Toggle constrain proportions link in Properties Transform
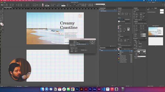 click(130, 14)
